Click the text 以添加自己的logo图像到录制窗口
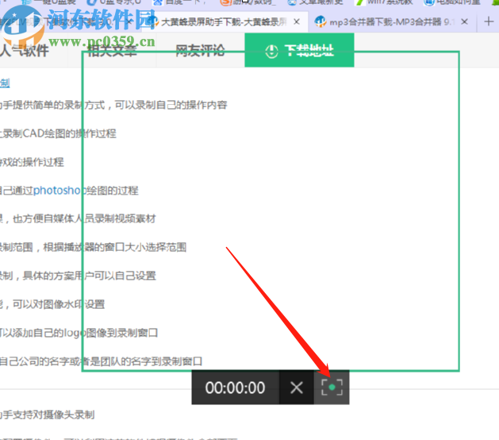 tap(79, 333)
